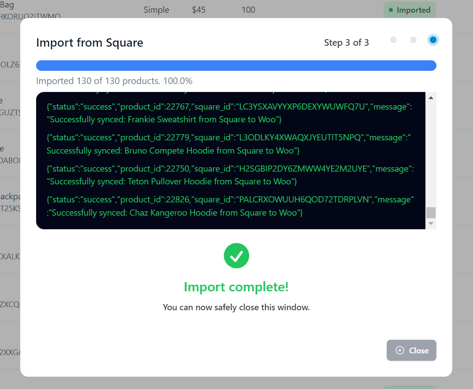Click the Chaz Kangeroo Hoodie log entry
This screenshot has width=473, height=389.
[230, 206]
